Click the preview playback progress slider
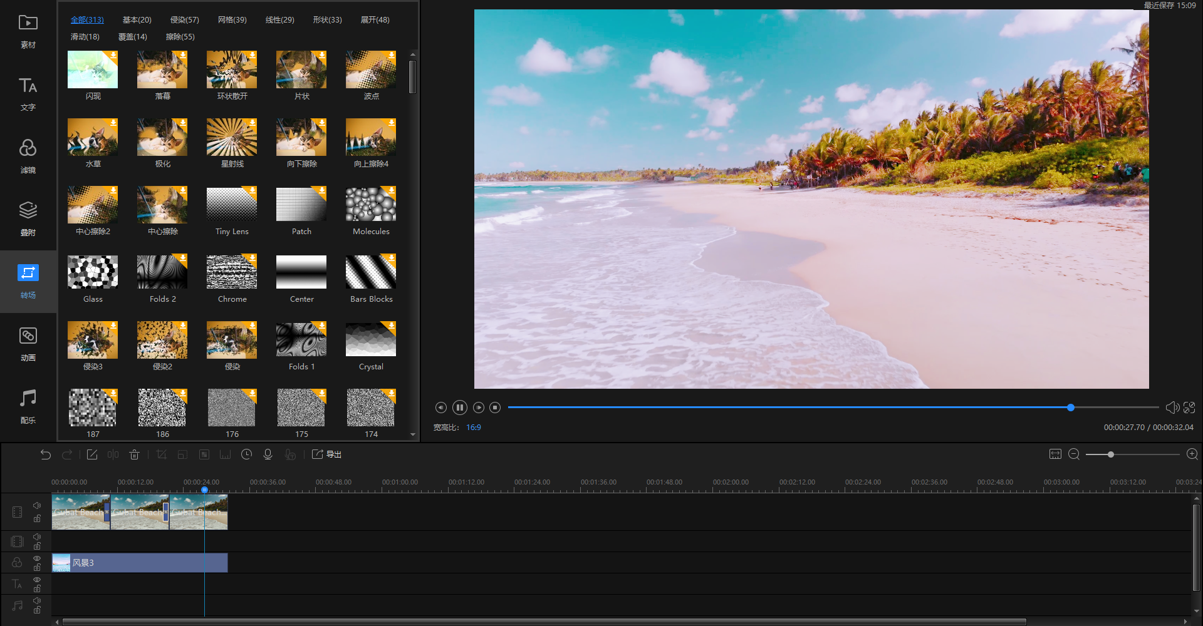The height and width of the screenshot is (626, 1203). [x=833, y=408]
